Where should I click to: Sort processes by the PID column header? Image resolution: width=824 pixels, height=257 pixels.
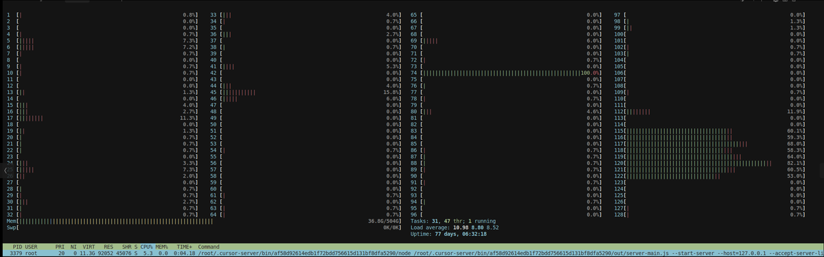16,246
